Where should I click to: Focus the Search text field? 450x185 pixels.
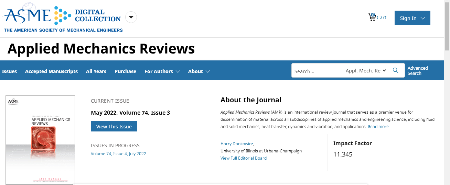point(317,71)
